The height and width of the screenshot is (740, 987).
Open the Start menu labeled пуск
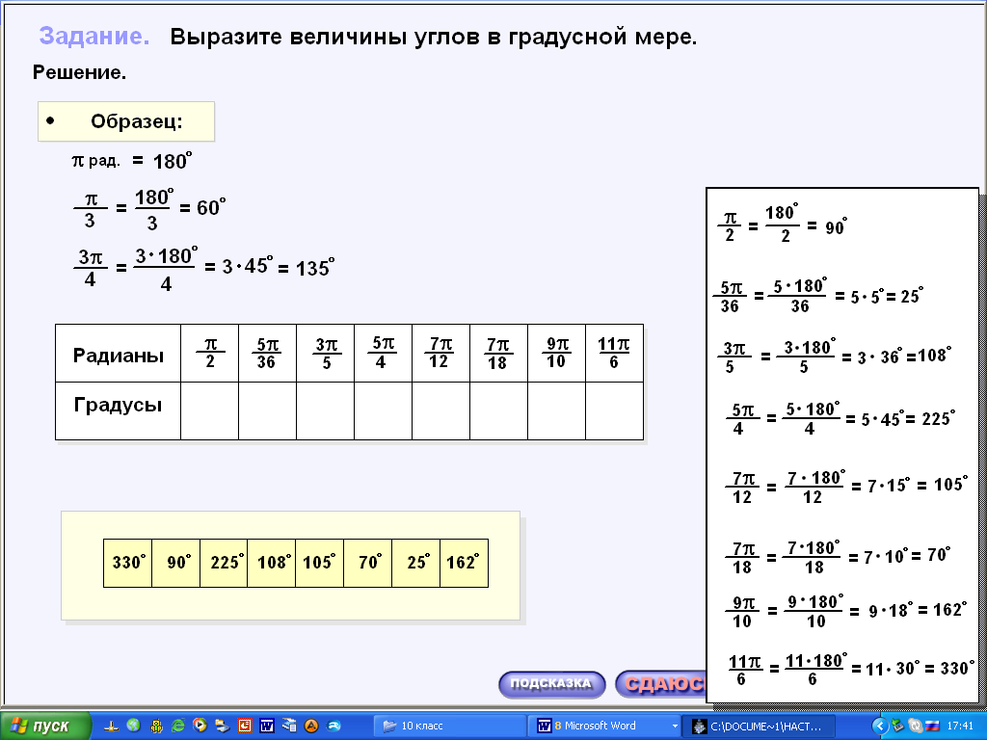44,727
